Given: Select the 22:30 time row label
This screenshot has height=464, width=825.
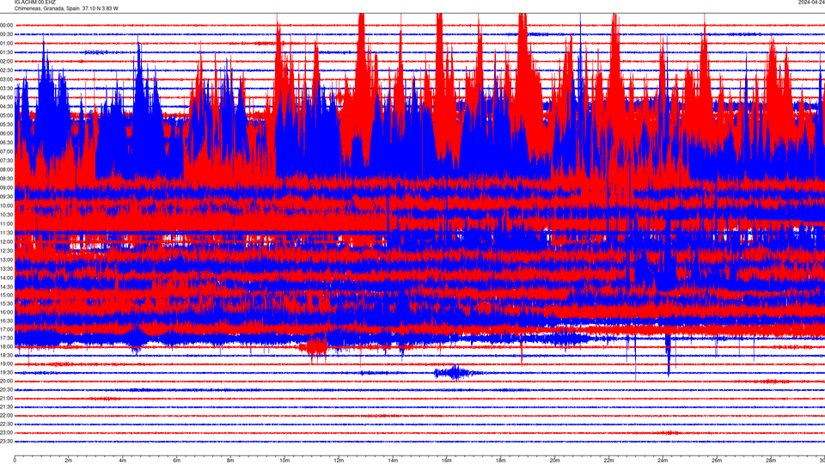Looking at the screenshot, I should [x=6, y=424].
